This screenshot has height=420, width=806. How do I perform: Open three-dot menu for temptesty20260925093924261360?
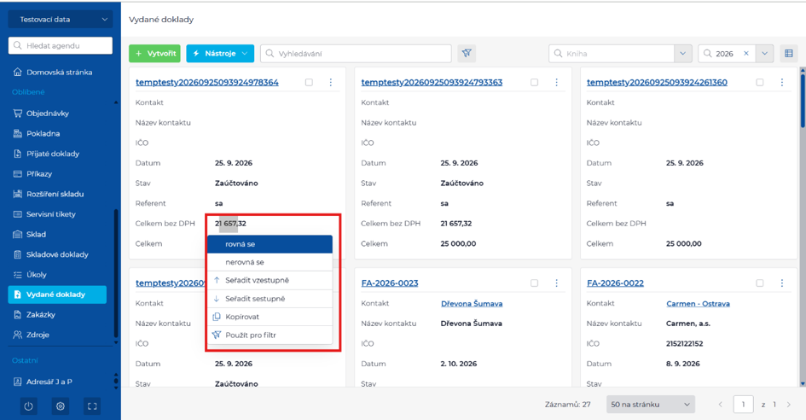coord(782,82)
